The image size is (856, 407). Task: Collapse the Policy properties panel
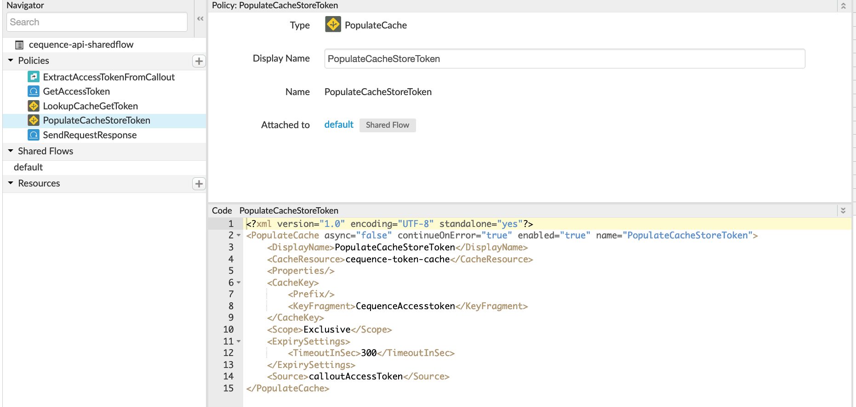(x=843, y=6)
